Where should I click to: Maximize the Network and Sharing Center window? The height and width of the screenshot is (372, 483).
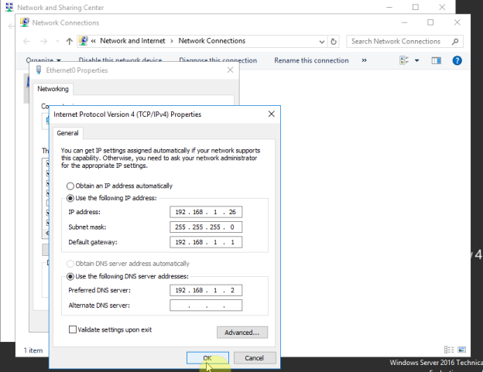pos(416,7)
